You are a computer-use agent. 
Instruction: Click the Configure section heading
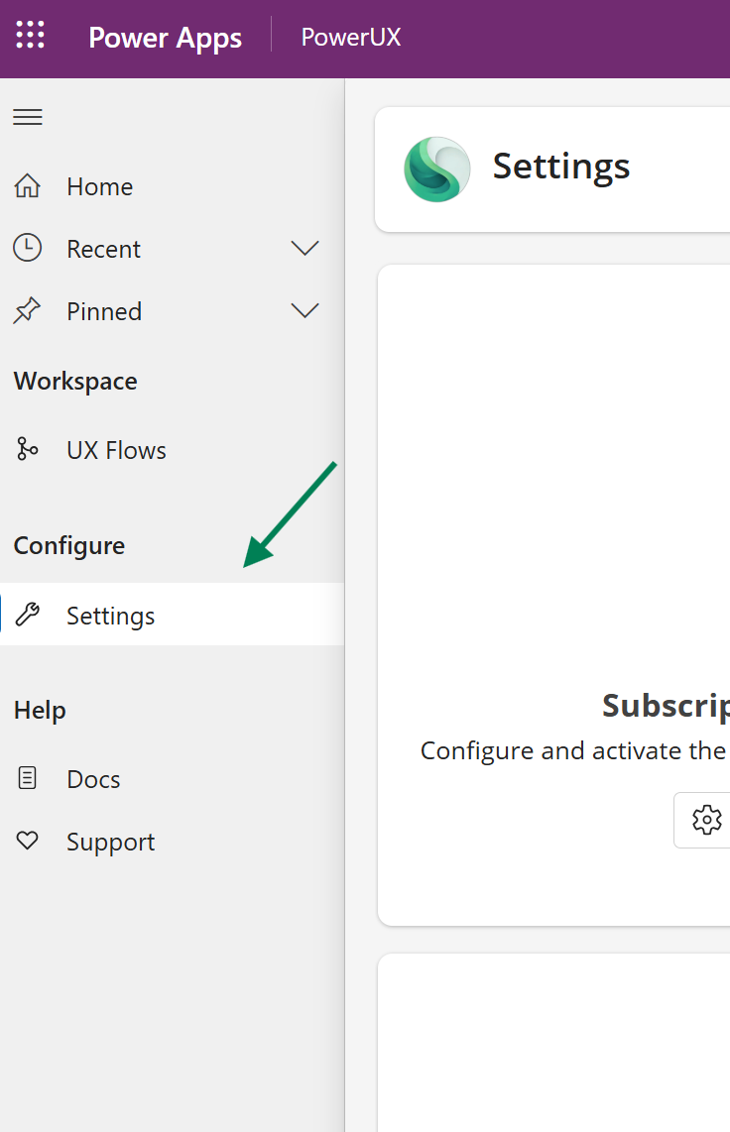(x=69, y=546)
